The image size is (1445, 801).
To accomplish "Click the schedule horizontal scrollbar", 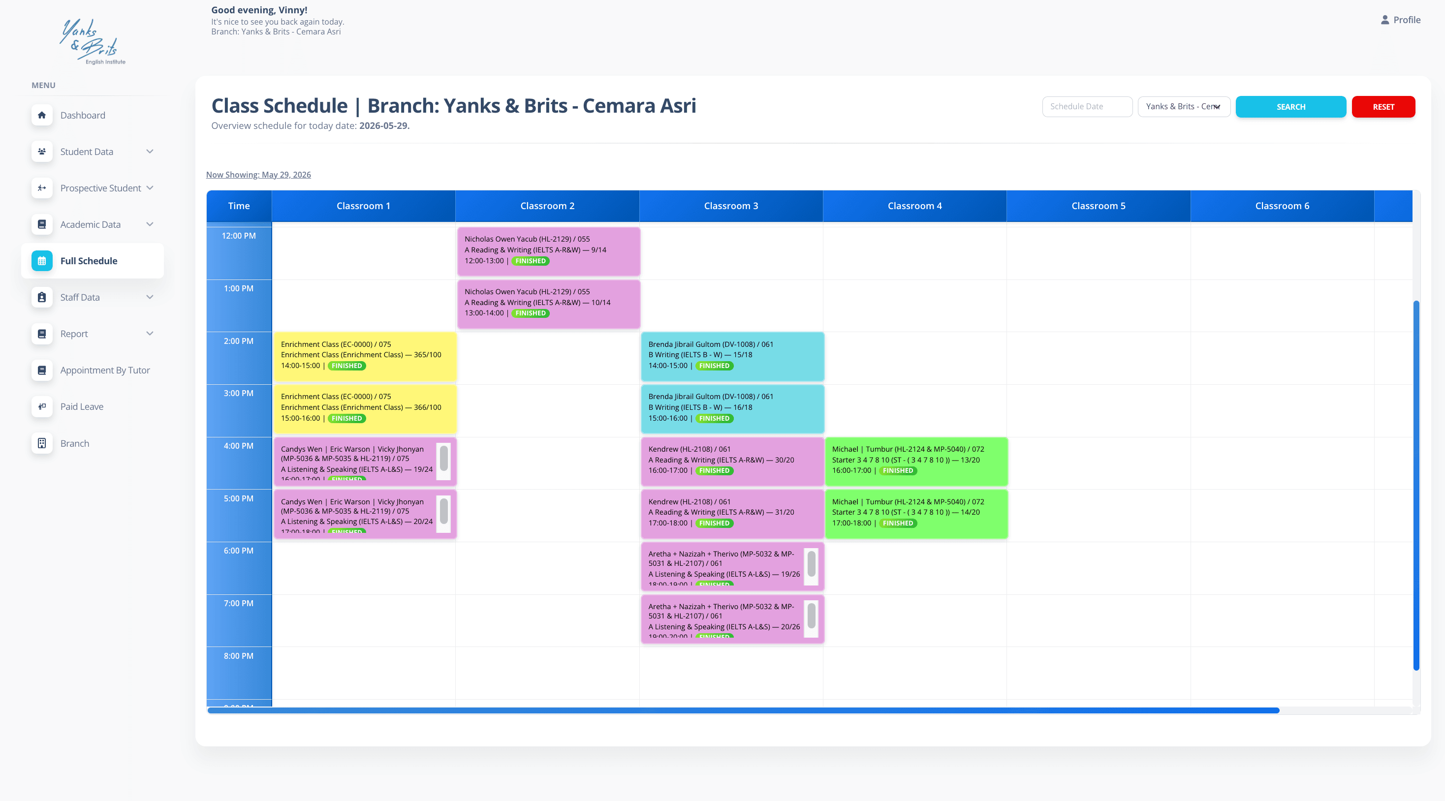I will pyautogui.click(x=743, y=710).
